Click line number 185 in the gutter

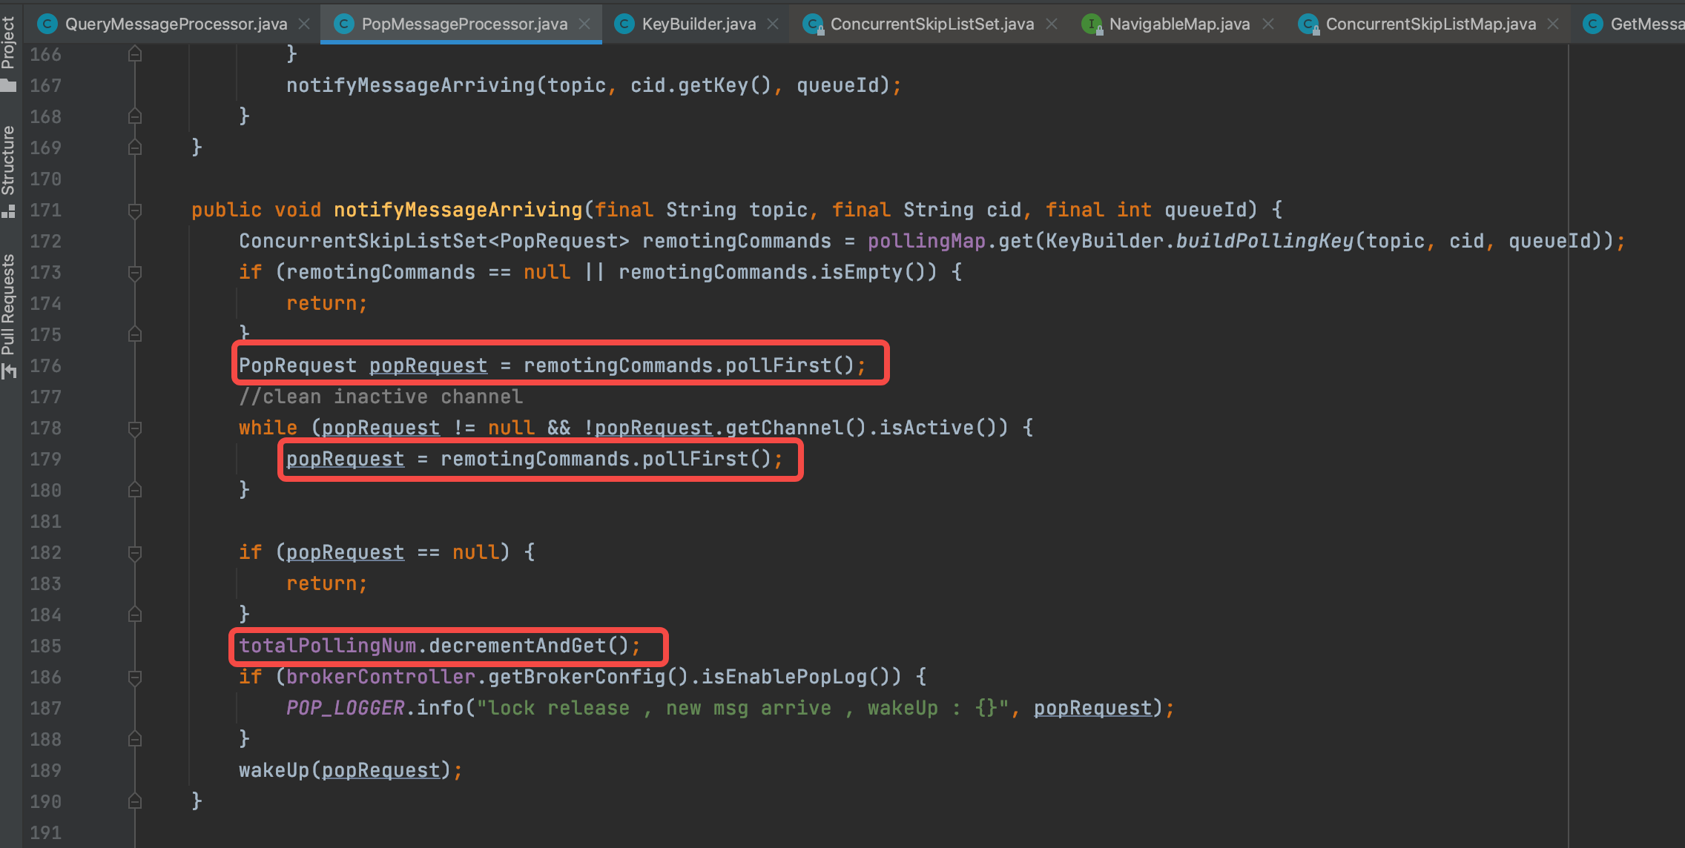45,646
